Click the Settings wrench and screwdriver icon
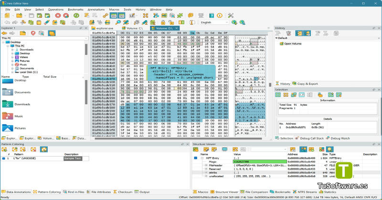Screen dimensions: 382x200 (231, 16)
